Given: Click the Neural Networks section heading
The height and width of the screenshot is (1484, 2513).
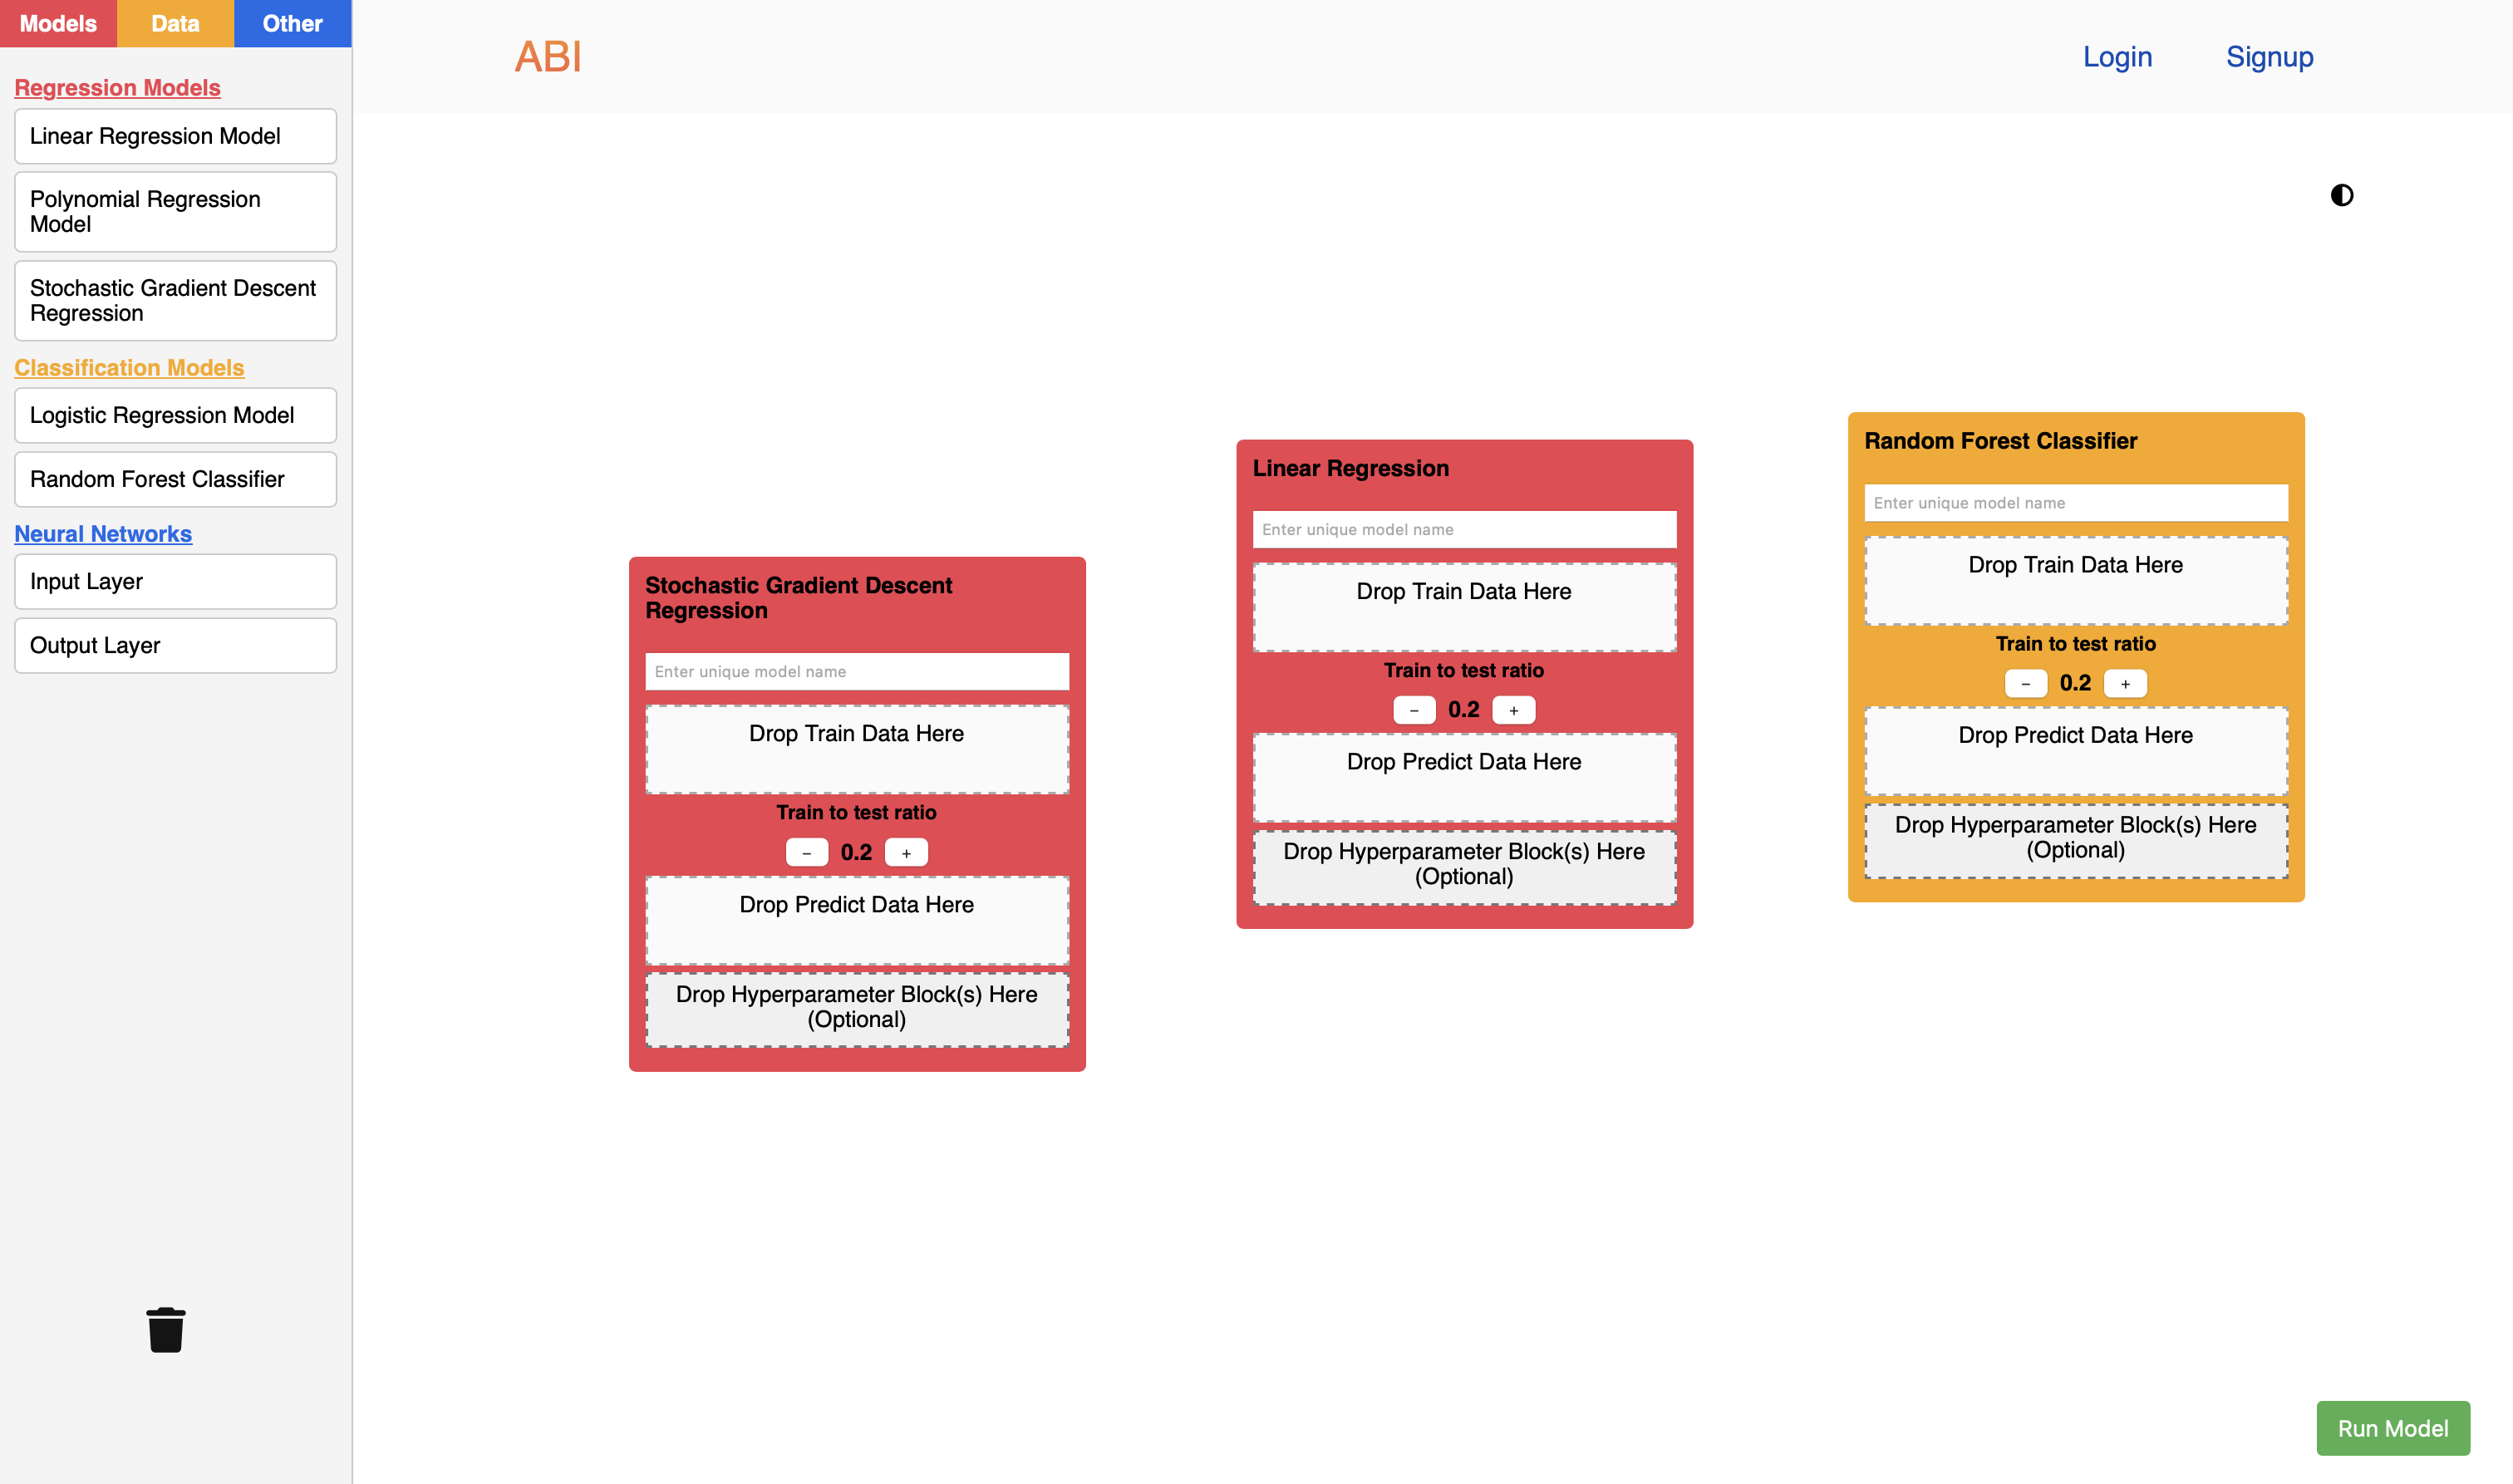Looking at the screenshot, I should click(x=103, y=534).
